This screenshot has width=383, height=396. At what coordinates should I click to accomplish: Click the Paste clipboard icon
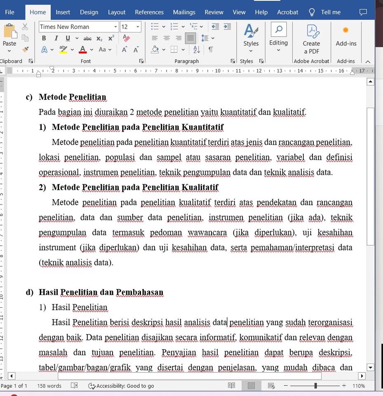[9, 31]
